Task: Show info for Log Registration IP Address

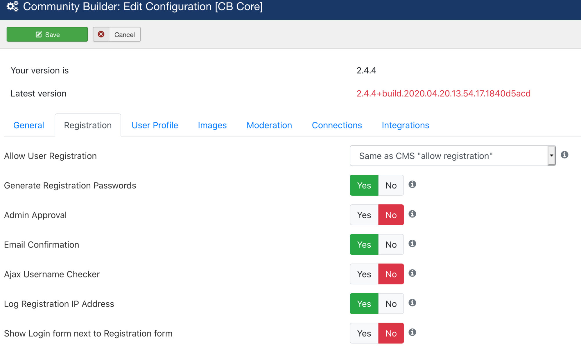Action: click(x=412, y=303)
